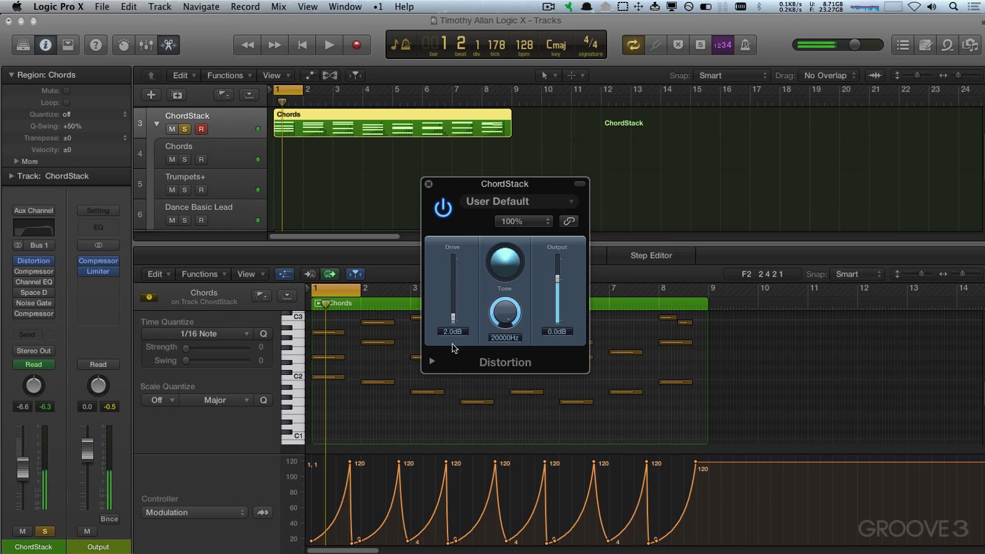Toggle the piano roll MIDI In button
The height and width of the screenshot is (554, 985).
[x=310, y=274]
